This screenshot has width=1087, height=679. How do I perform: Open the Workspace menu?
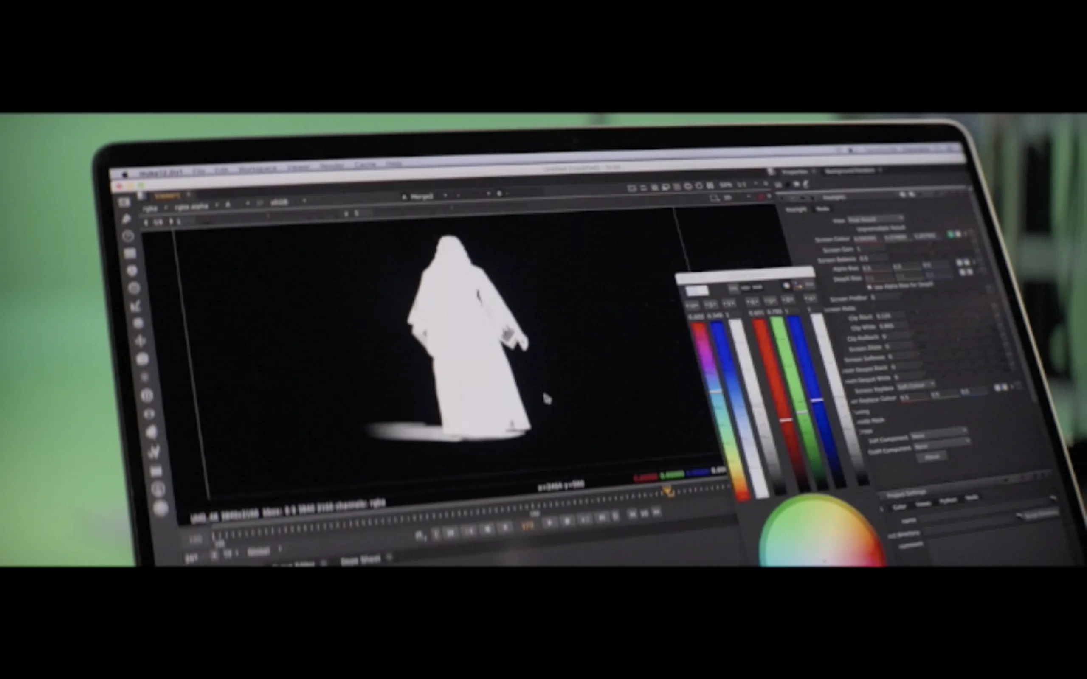258,169
